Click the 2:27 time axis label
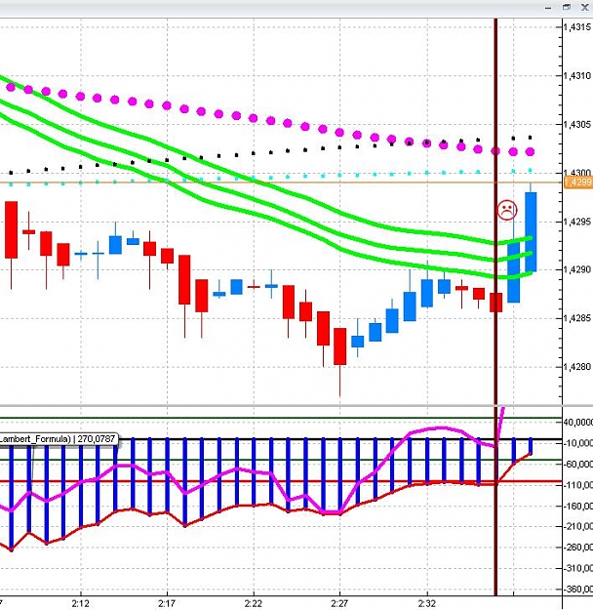Screen dimensions: 593x610 339,603
